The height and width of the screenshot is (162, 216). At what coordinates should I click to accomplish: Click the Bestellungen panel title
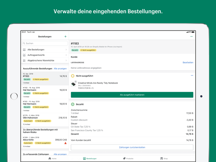pos(45,36)
